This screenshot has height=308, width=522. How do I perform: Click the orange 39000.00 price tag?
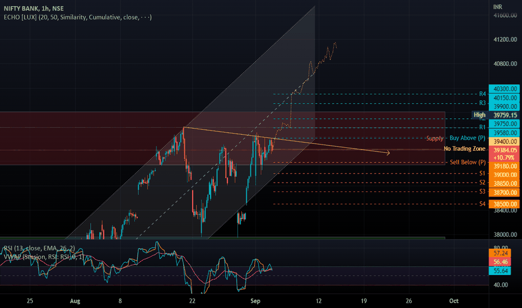[x=504, y=175]
